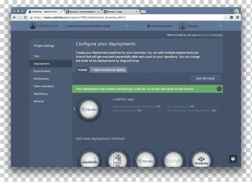Image resolution: width=252 pixels, height=182 pixels.
Task: Click Force a Git push: NO
Action: 181,106
